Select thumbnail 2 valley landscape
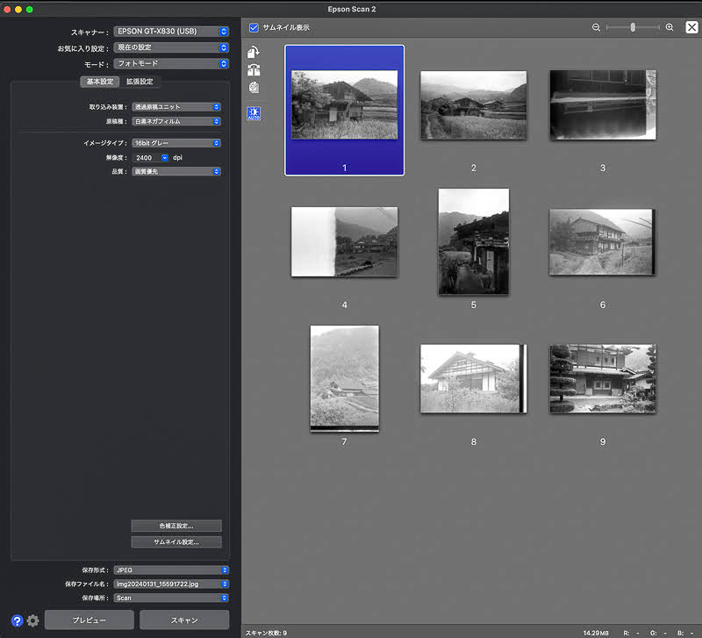This screenshot has height=638, width=702. (x=473, y=105)
